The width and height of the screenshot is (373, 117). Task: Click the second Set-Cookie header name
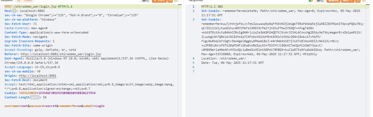coord(211,19)
